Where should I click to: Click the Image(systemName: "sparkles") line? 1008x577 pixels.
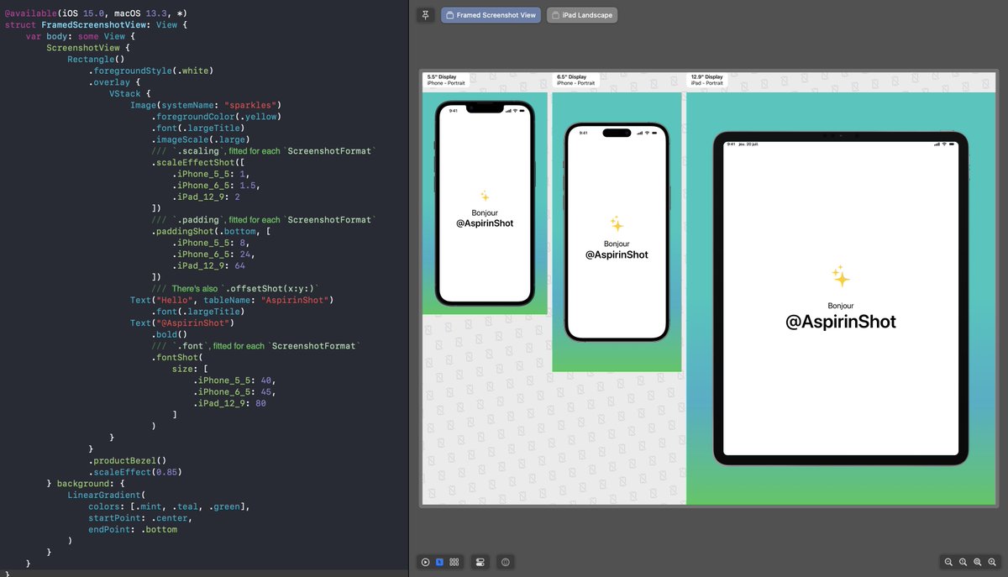coord(205,105)
